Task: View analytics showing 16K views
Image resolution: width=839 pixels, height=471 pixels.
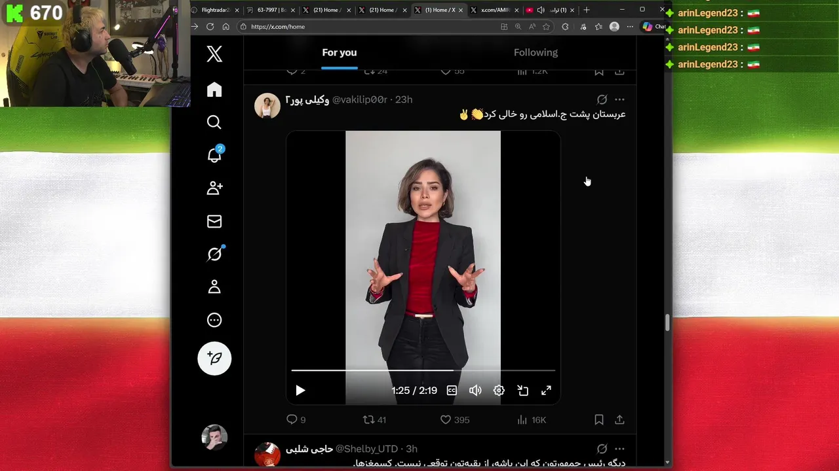Action: (531, 419)
